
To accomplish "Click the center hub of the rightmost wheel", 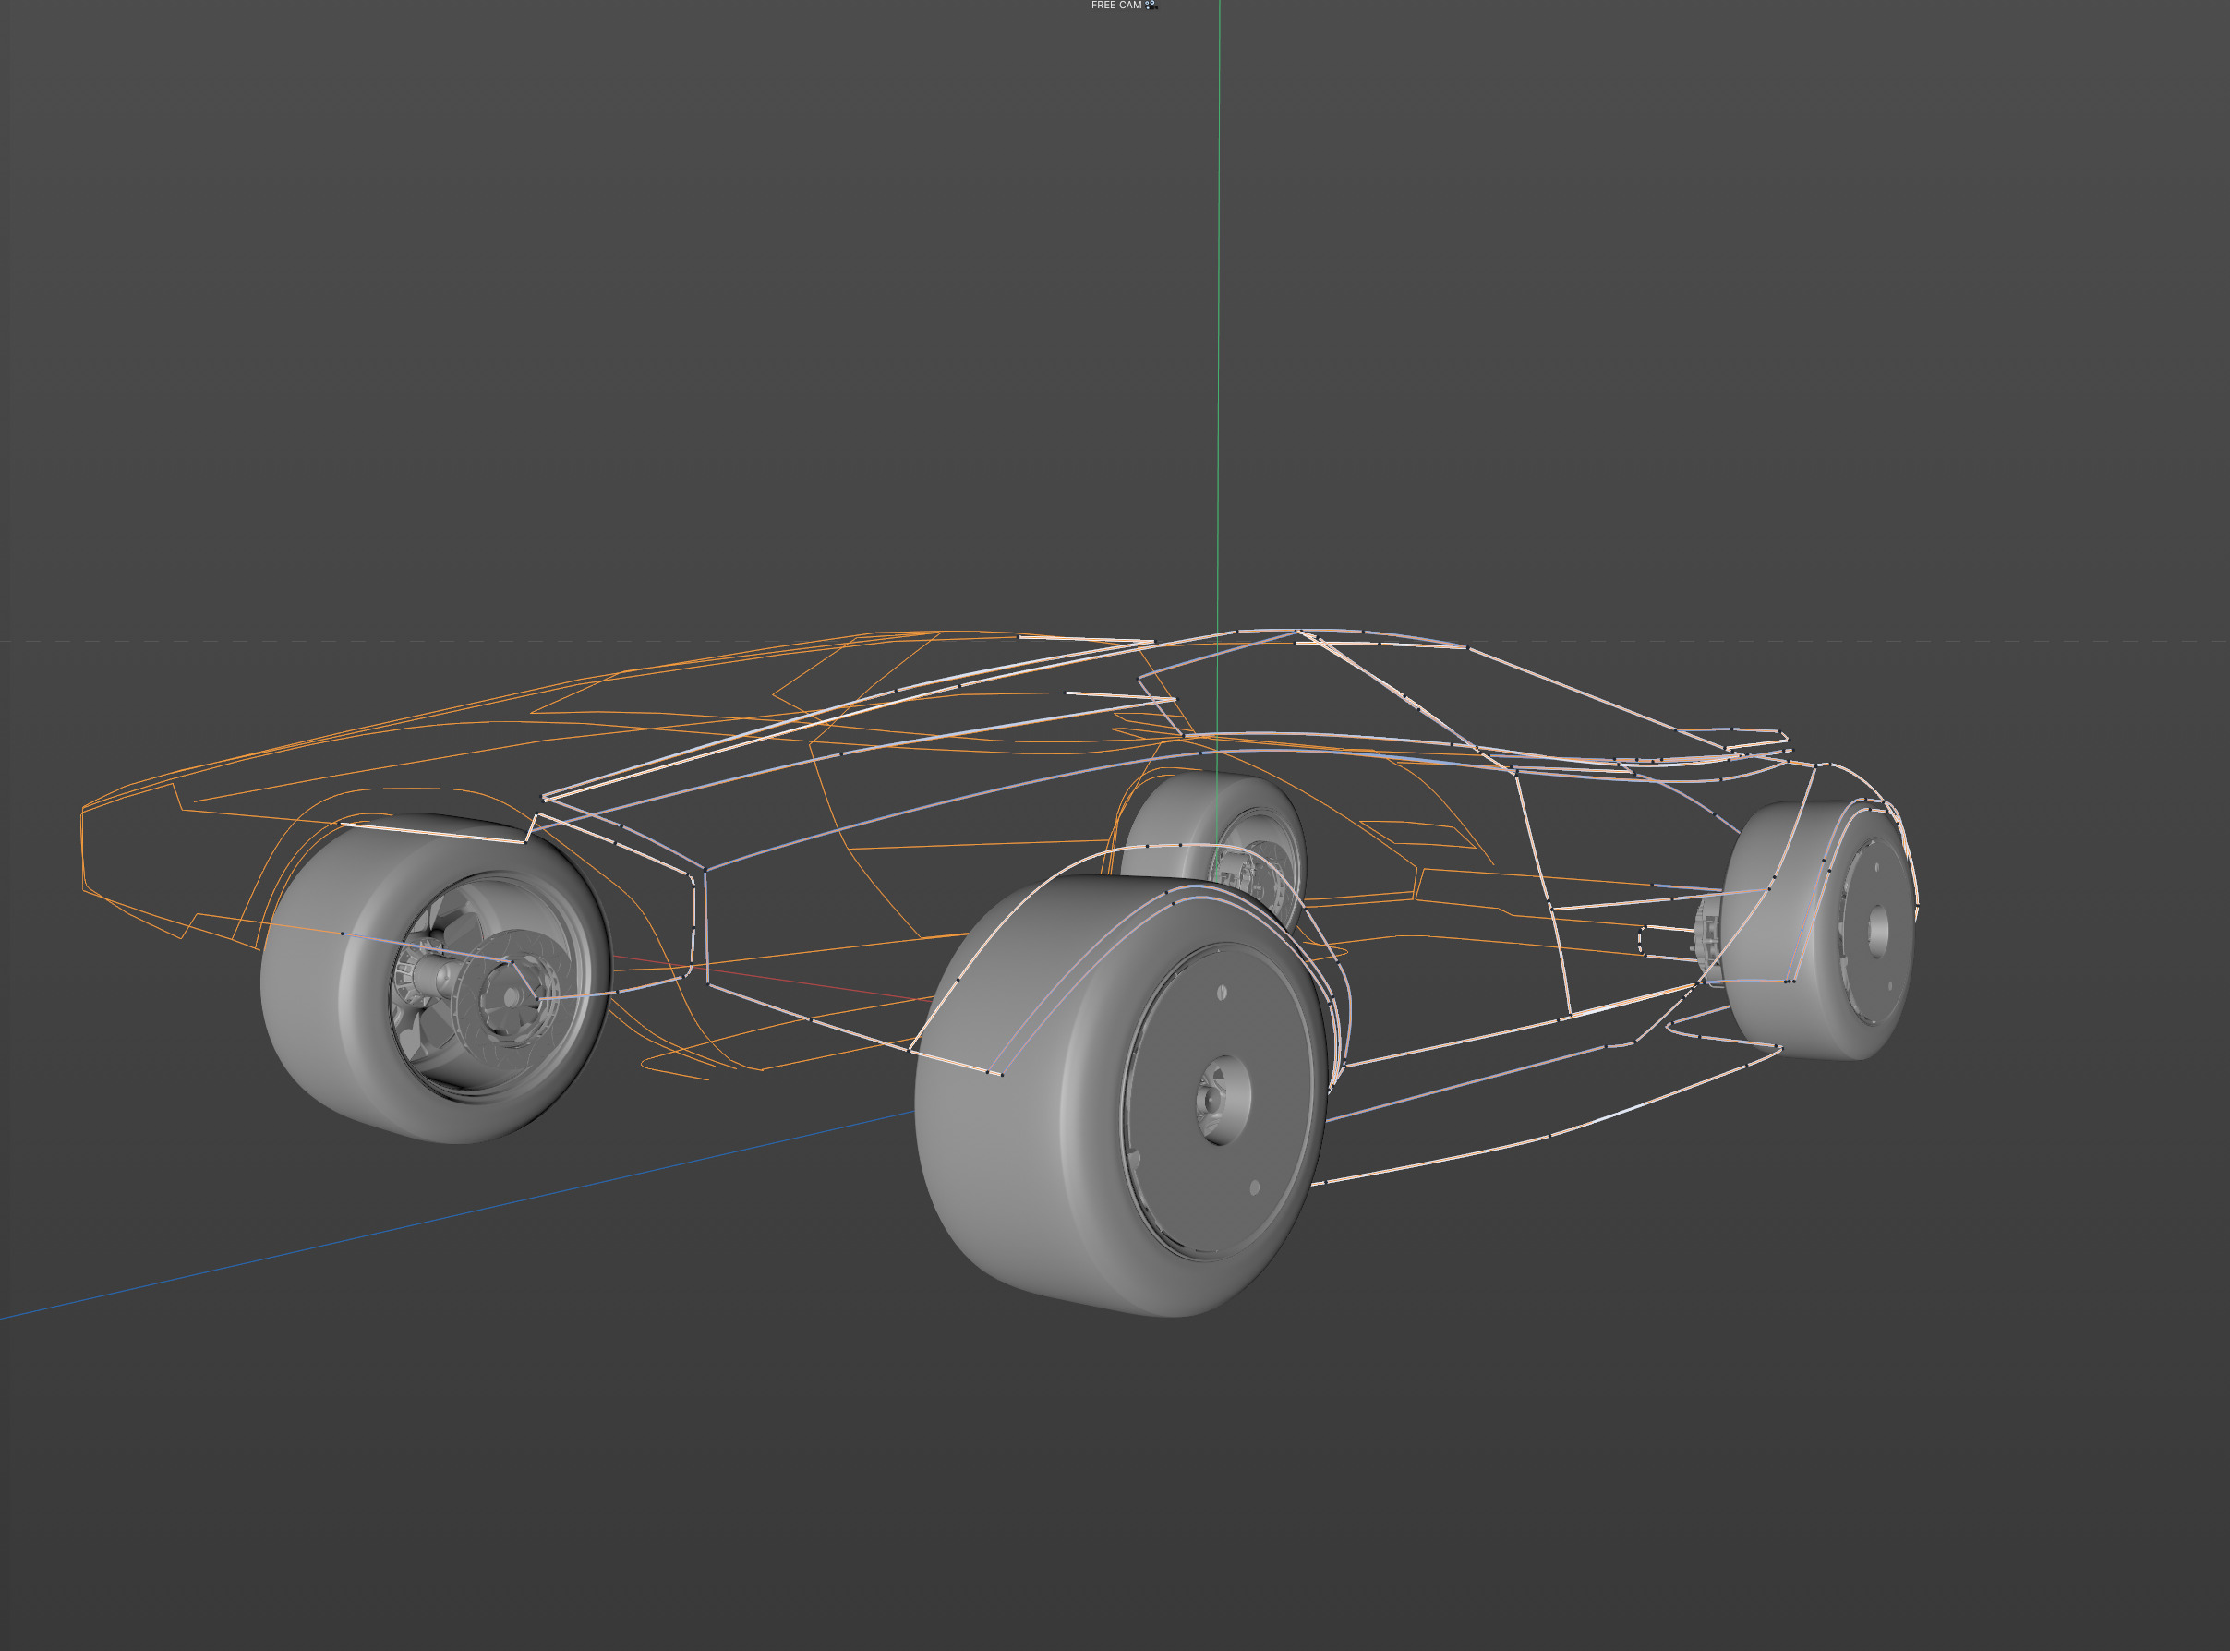I will pyautogui.click(x=1879, y=930).
